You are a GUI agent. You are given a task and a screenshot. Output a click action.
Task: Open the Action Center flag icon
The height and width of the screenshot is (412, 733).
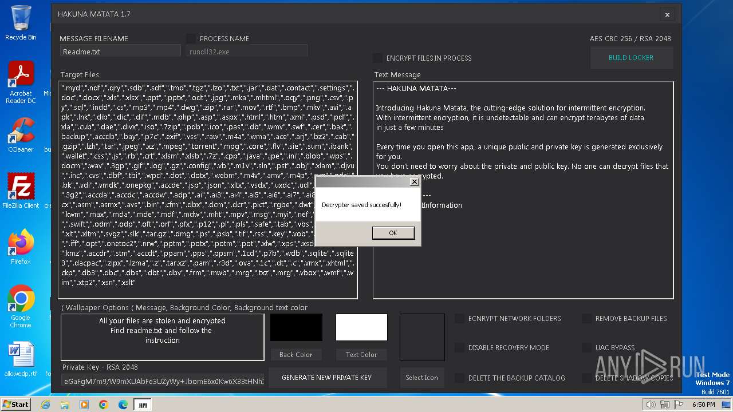678,405
